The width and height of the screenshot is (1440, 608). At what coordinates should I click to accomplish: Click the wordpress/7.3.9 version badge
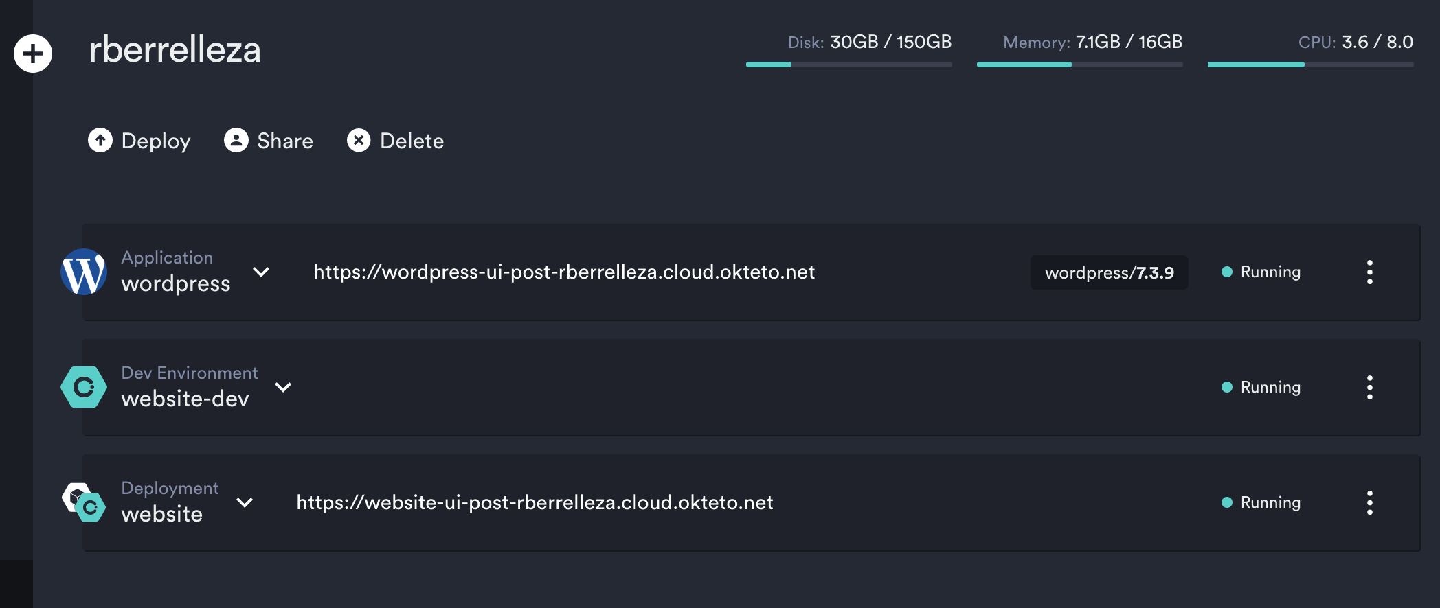[x=1110, y=272]
